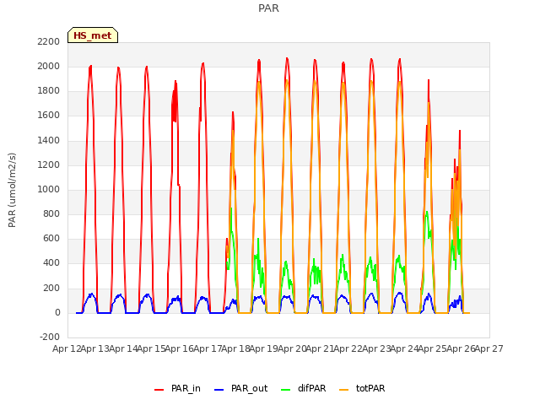This screenshot has width=540, height=405.
Task: Click the Apr 12 x-axis label
Action: (x=67, y=348)
